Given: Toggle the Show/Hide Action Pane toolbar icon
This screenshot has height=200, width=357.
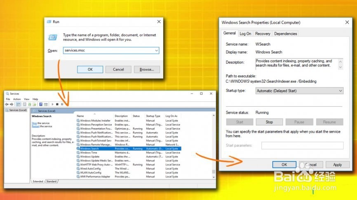Looking at the screenshot, I should click(46, 104).
